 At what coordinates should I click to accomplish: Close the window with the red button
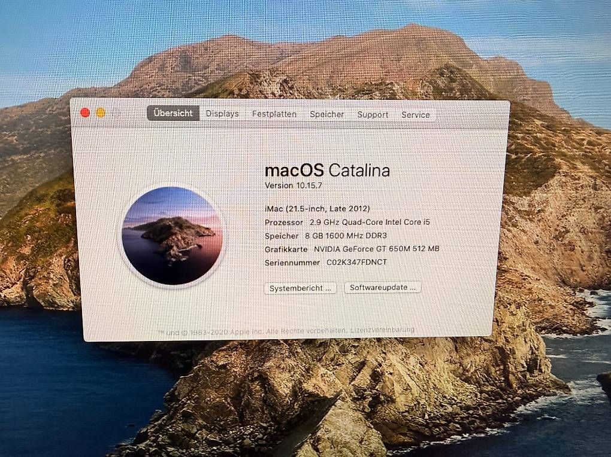click(x=85, y=113)
